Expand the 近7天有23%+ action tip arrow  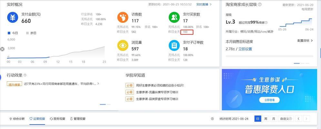pos(98,84)
